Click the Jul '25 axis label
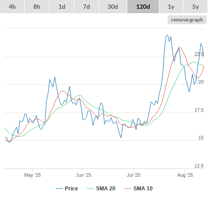The height and width of the screenshot is (200, 208). [x=133, y=175]
